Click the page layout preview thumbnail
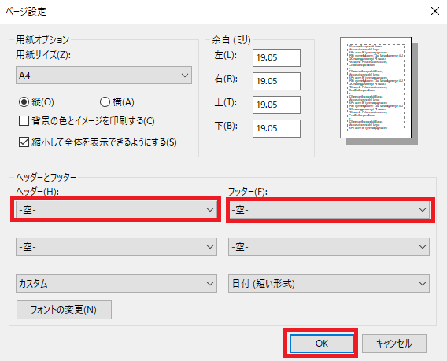 coord(375,88)
